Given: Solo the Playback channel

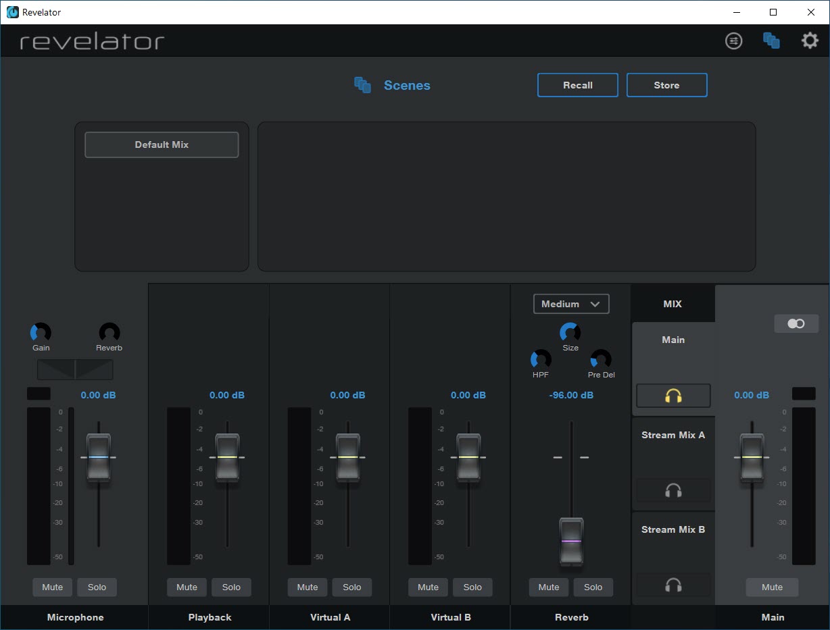Looking at the screenshot, I should 231,587.
